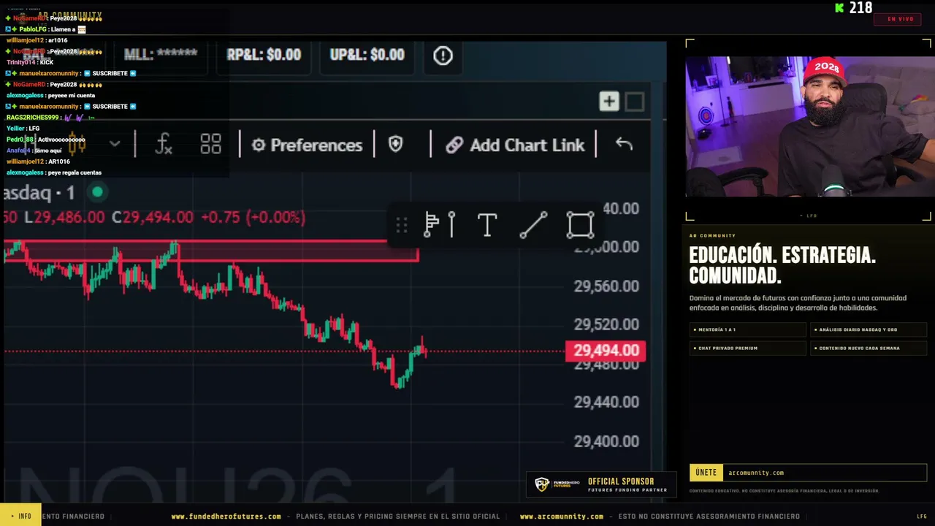This screenshot has width=935, height=526.
Task: Click the EDUCACIÓN. ESTRATEGIA. COMUNIDAD. headline
Action: (x=782, y=266)
